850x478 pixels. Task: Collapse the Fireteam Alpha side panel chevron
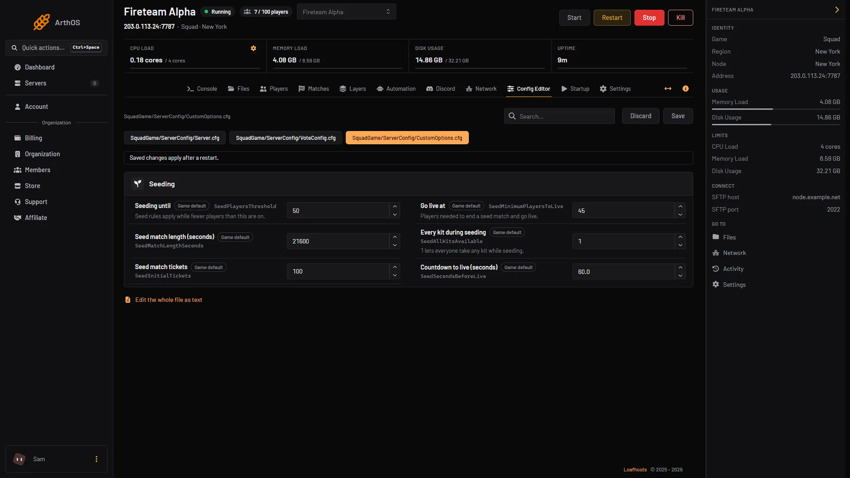837,10
